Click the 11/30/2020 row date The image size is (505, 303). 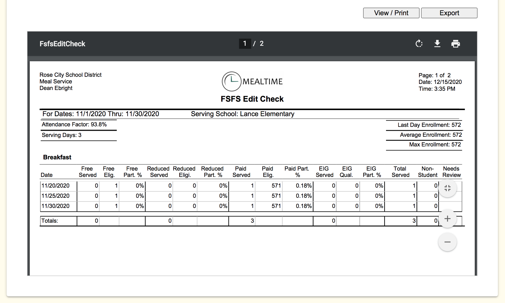click(x=56, y=206)
